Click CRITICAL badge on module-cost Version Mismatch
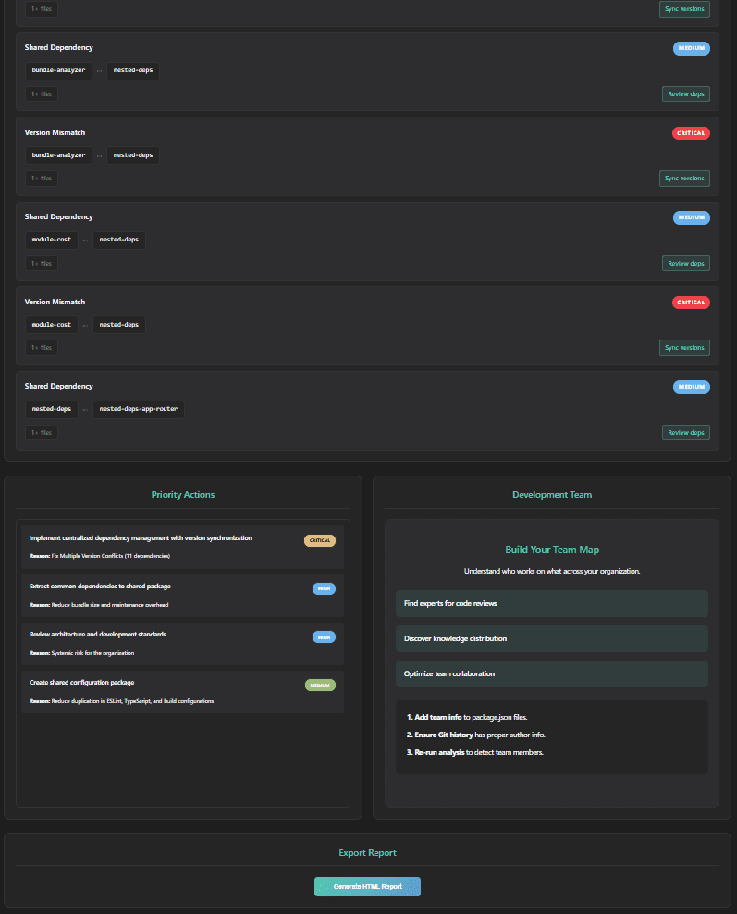737x914 pixels. point(691,303)
